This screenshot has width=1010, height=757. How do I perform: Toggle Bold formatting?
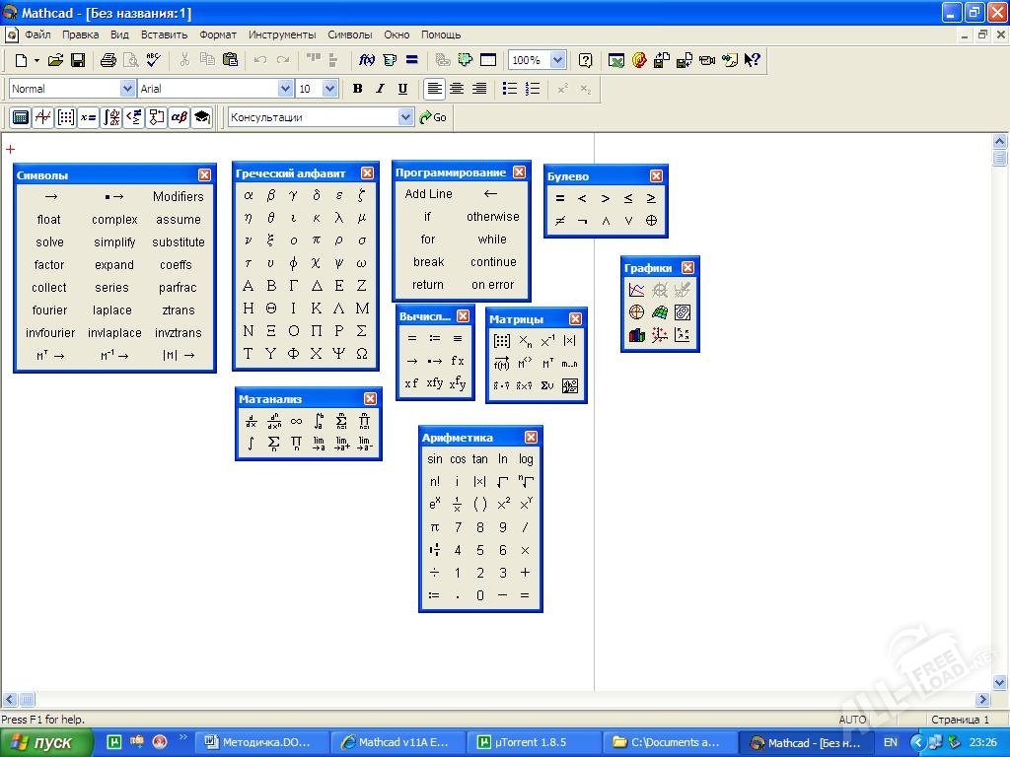click(x=357, y=89)
